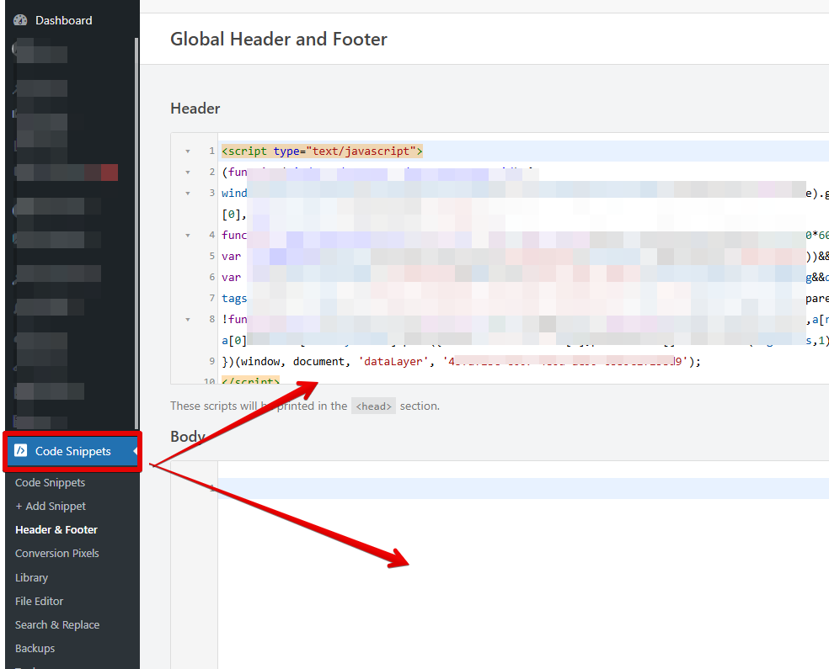The width and height of the screenshot is (829, 669).
Task: Go to Conversion Pixels
Action: click(x=57, y=554)
